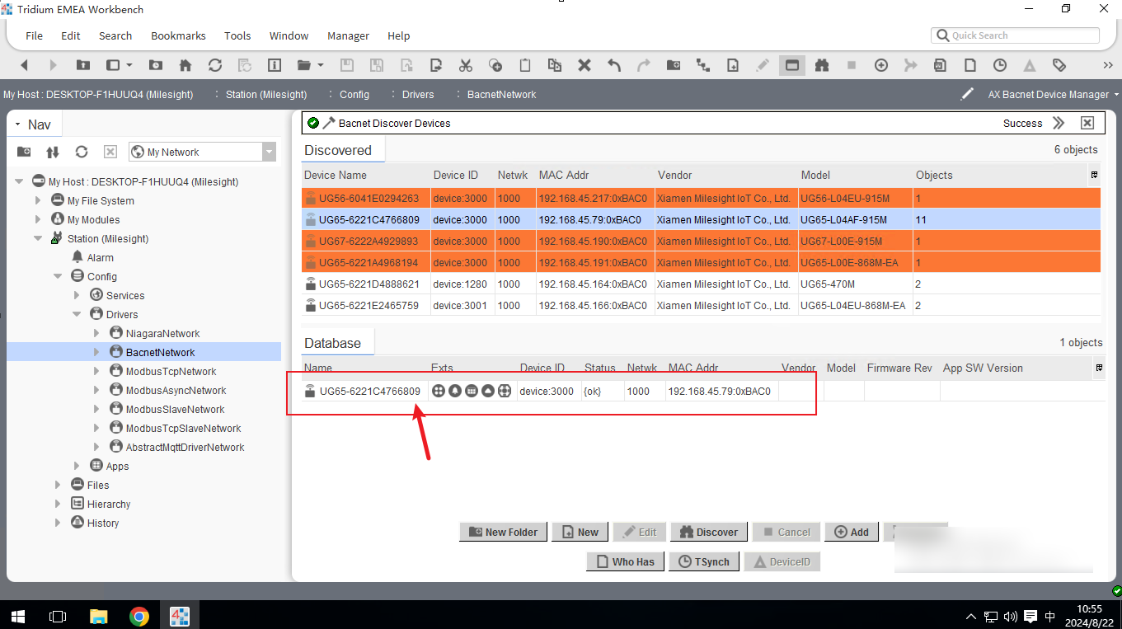The image size is (1122, 629).
Task: Open the toolbar Open-folder dropdown arrow
Action: [321, 65]
